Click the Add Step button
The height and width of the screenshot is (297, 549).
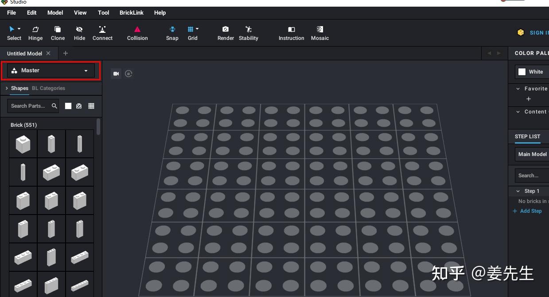coord(527,211)
